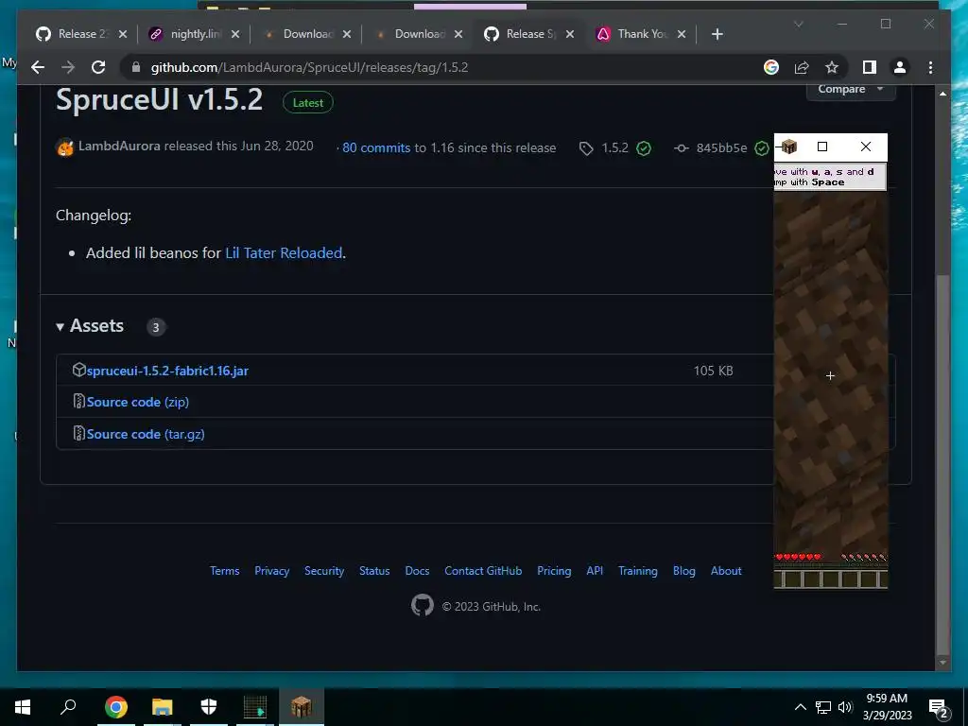Open the Pricing footer link
968x726 pixels.
[x=554, y=571]
